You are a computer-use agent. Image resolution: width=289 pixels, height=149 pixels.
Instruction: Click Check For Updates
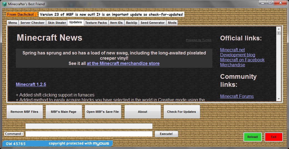tap(182, 112)
